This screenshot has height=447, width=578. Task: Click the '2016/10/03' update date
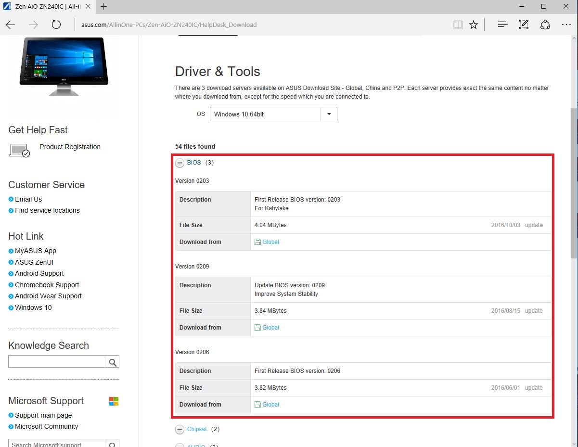[x=506, y=225]
